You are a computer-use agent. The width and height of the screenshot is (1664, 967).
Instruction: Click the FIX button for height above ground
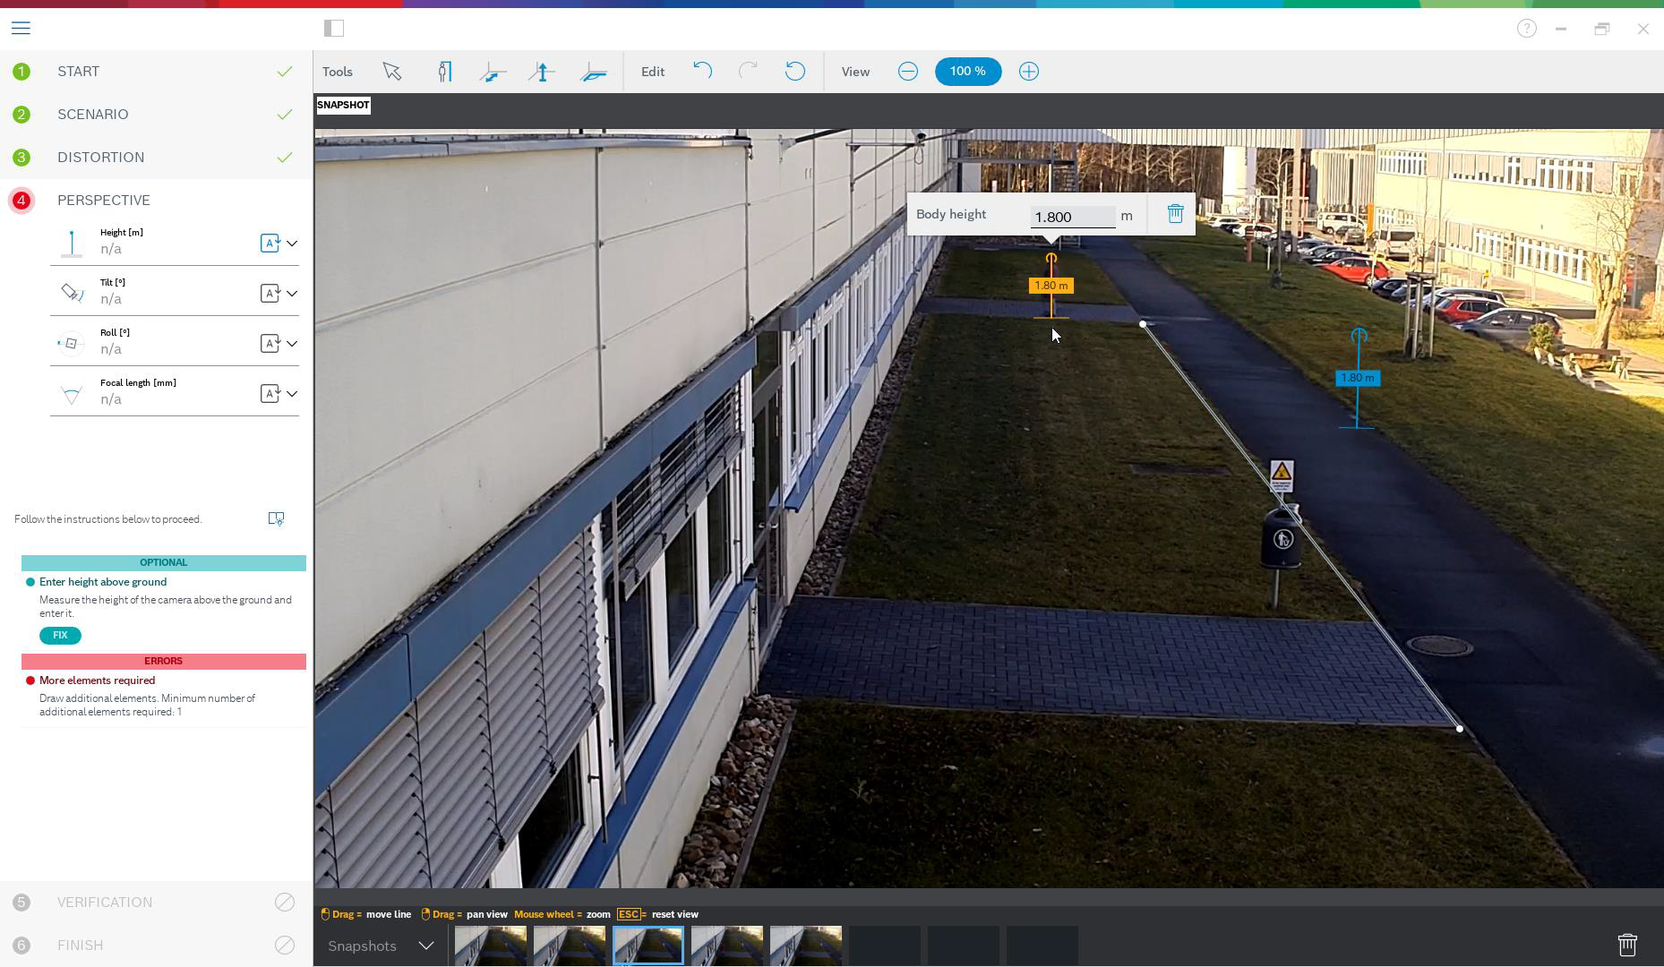pyautogui.click(x=60, y=636)
